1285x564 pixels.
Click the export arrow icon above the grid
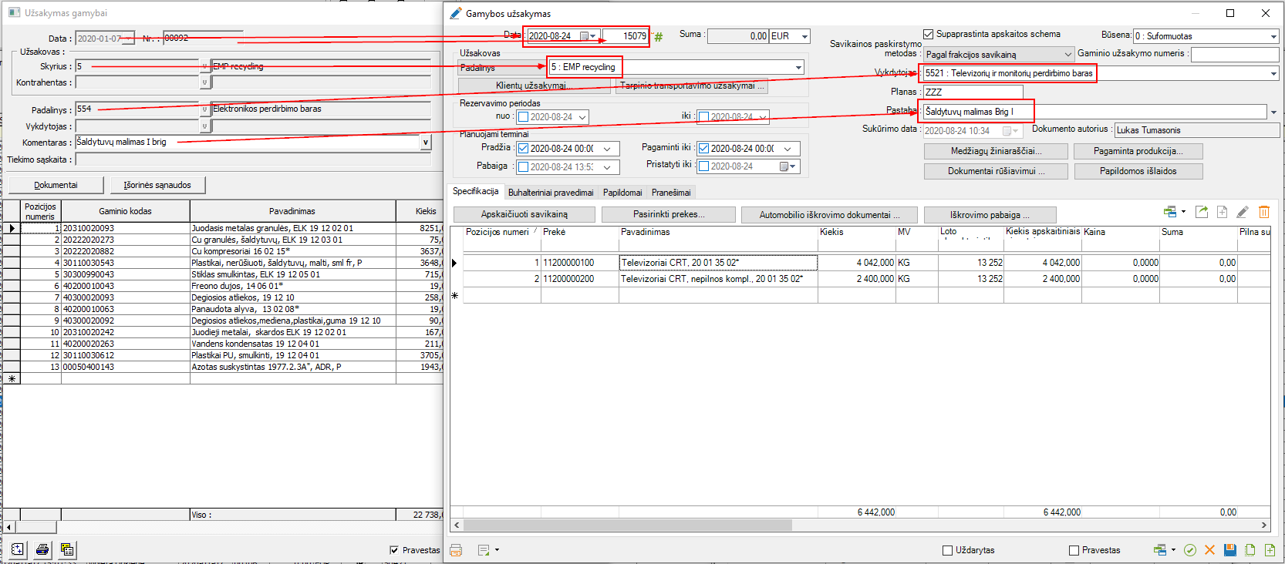[x=1202, y=212]
